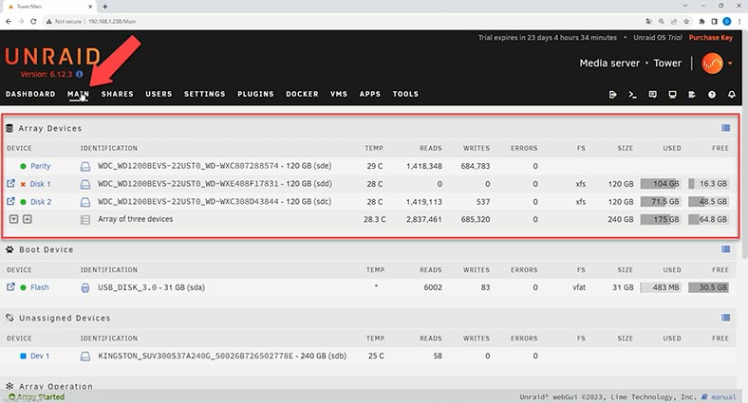Open Chrome three-dot menu
The height and width of the screenshot is (403, 748).
click(x=739, y=22)
